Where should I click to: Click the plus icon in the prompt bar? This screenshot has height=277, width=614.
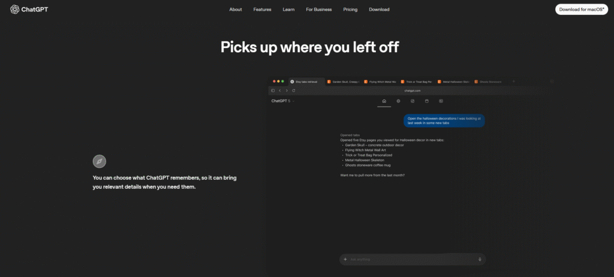pyautogui.click(x=345, y=259)
